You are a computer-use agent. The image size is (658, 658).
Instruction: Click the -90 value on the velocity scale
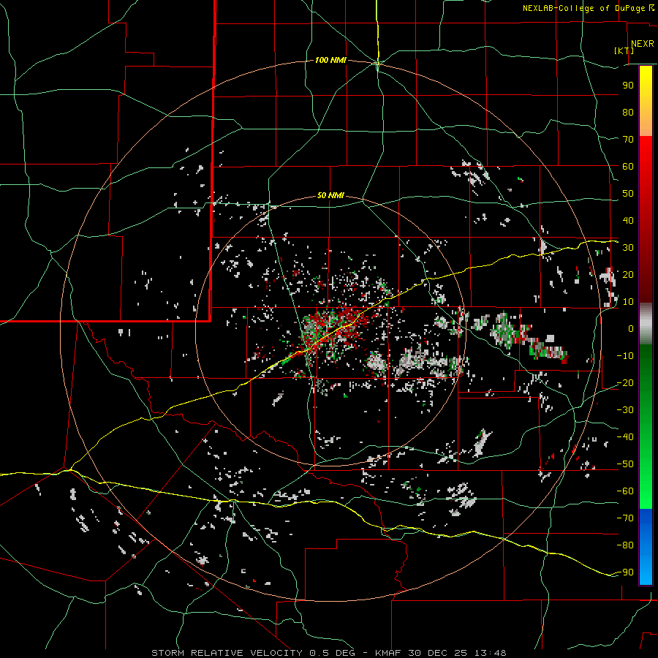(x=625, y=572)
